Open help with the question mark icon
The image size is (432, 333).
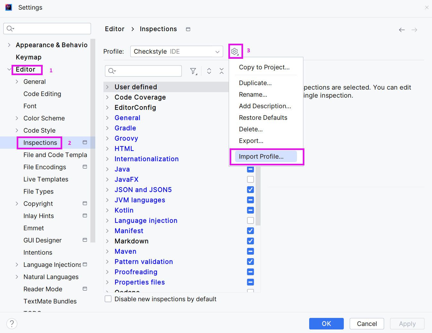point(12,324)
